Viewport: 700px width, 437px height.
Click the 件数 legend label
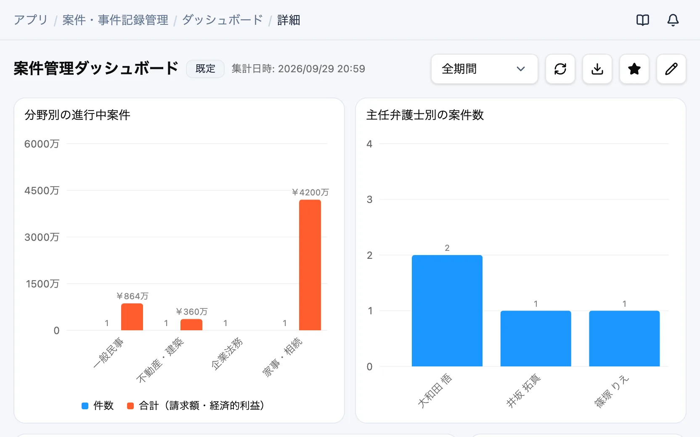click(103, 406)
